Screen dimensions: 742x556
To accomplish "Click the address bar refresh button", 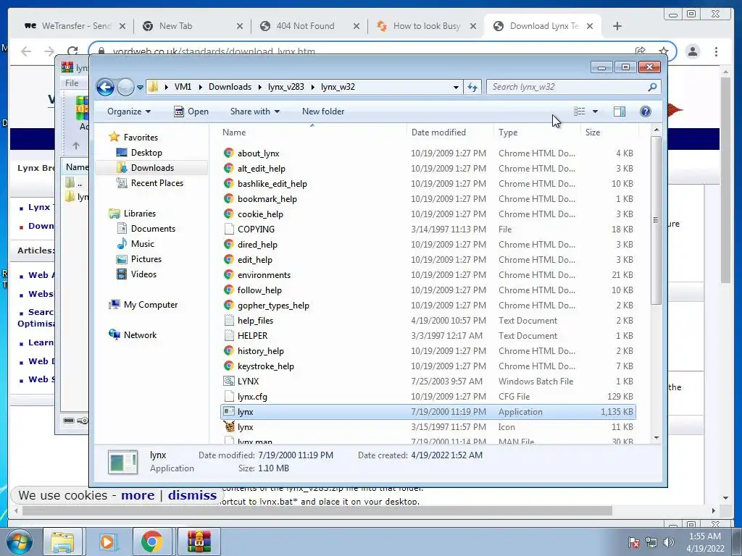I will pyautogui.click(x=472, y=87).
